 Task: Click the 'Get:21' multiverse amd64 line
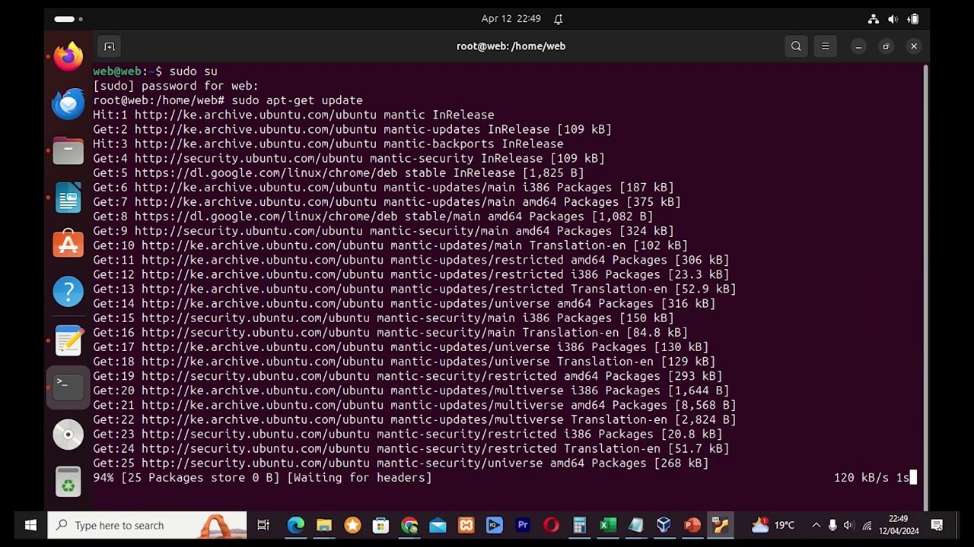(415, 405)
